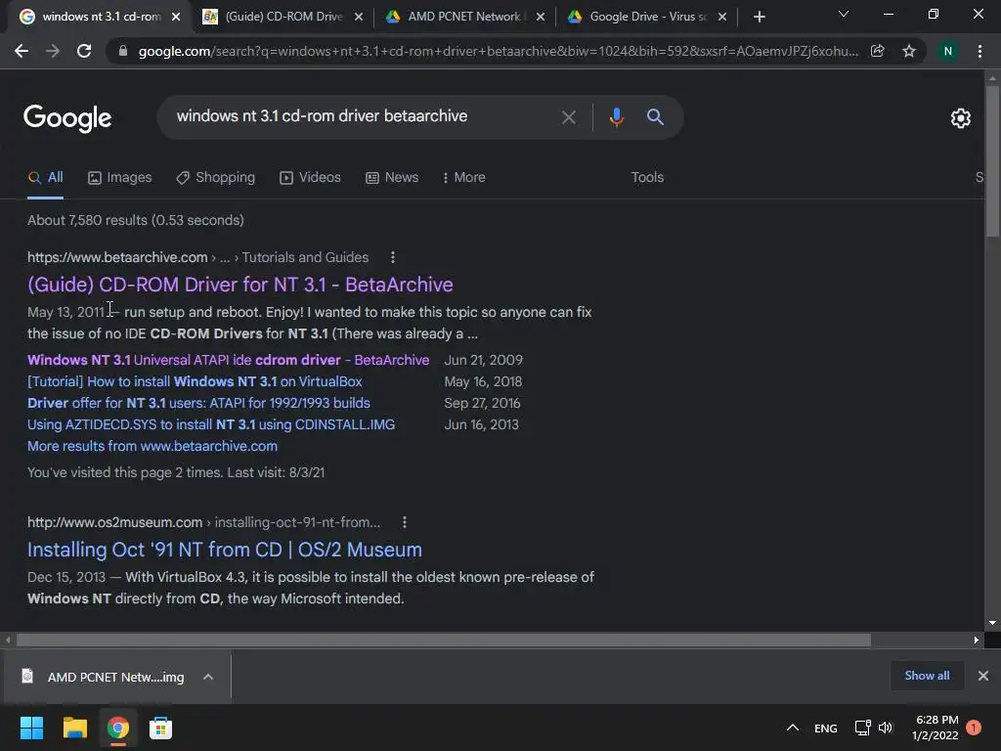Open the volume speaker tray icon
Viewport: 1001px width, 751px height.
click(886, 728)
